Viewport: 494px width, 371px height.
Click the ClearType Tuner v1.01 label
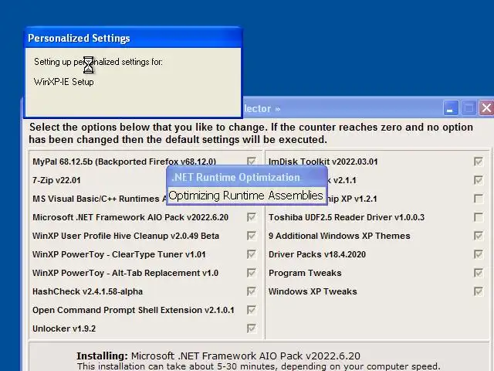click(119, 254)
